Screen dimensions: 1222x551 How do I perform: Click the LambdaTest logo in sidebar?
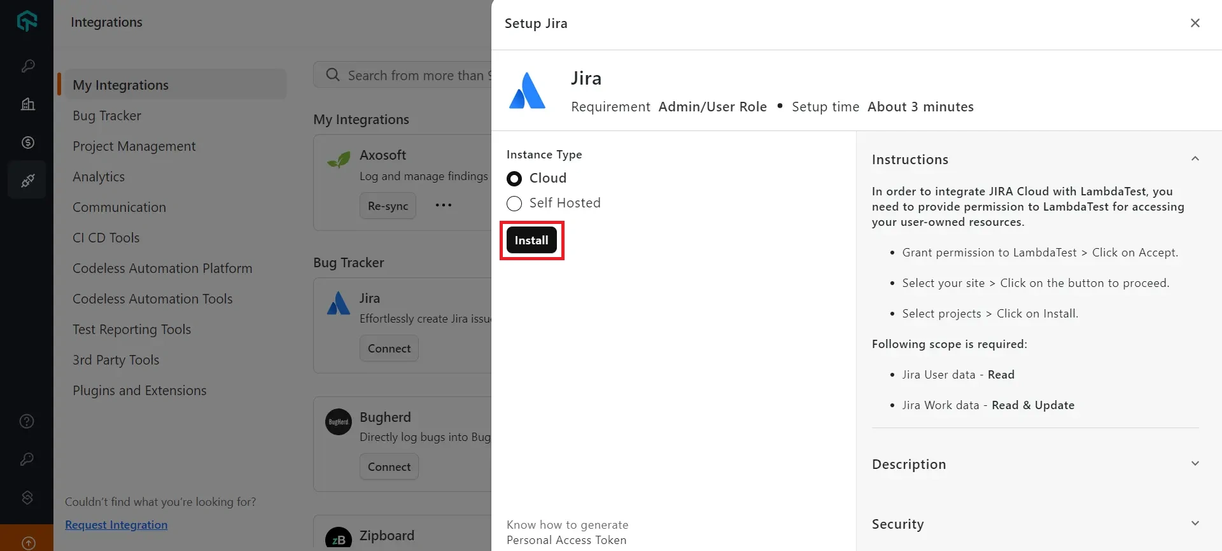click(27, 21)
